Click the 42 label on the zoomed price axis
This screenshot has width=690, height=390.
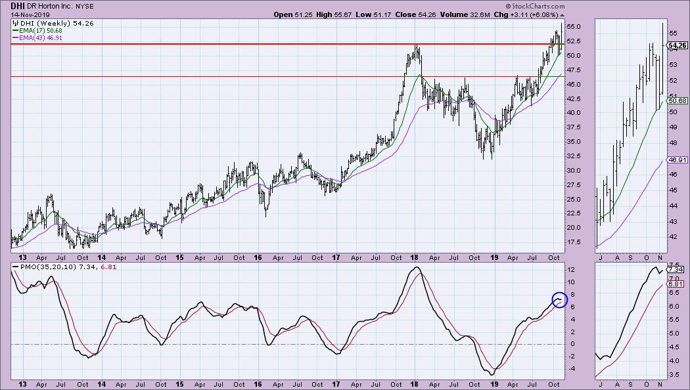(674, 237)
